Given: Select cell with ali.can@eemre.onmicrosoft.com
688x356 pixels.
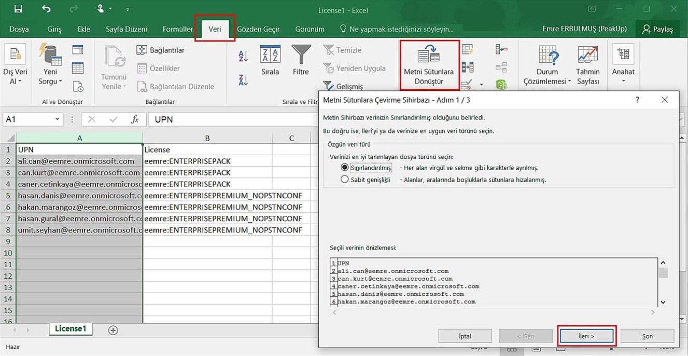Looking at the screenshot, I should [79, 161].
